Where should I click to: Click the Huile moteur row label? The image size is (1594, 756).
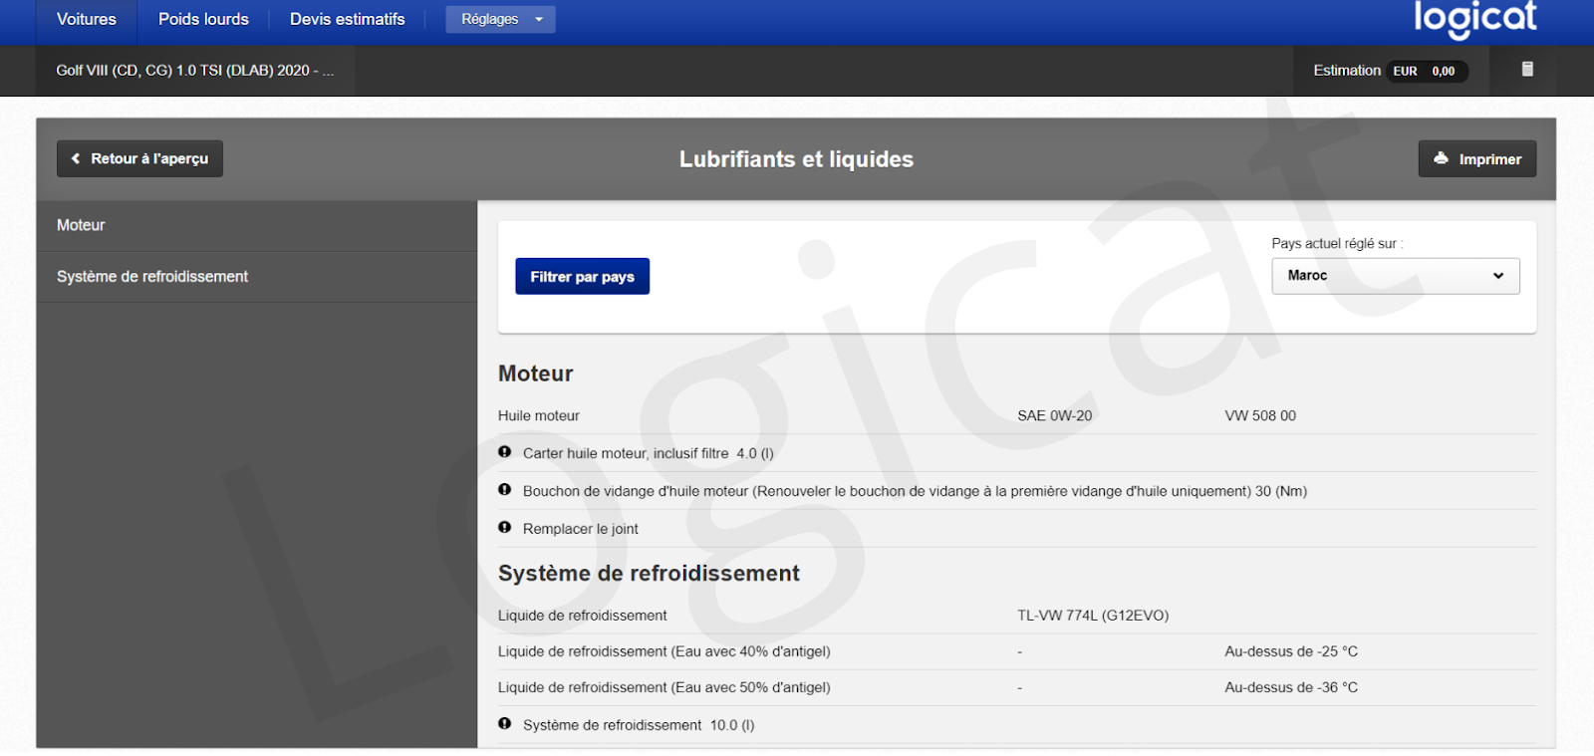pos(539,415)
